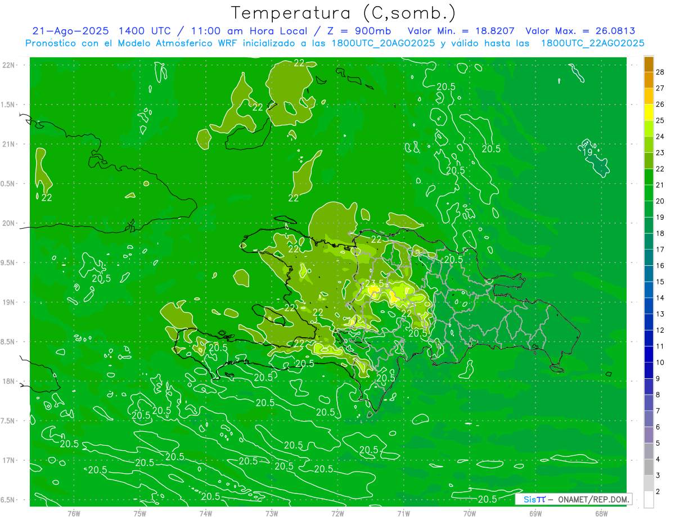Click the '71W' longitude axis label
Viewport: 675px width, 521px height.
click(x=403, y=513)
